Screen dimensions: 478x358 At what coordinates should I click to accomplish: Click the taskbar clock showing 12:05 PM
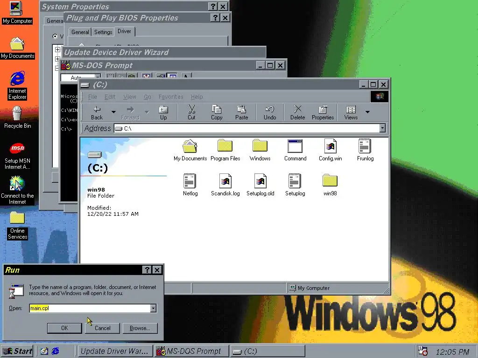[x=452, y=351]
